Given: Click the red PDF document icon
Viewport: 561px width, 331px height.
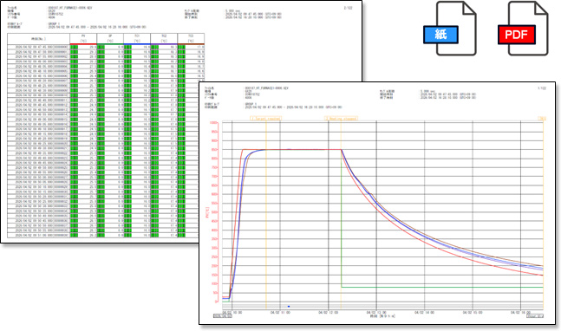Looking at the screenshot, I should click(x=523, y=29).
